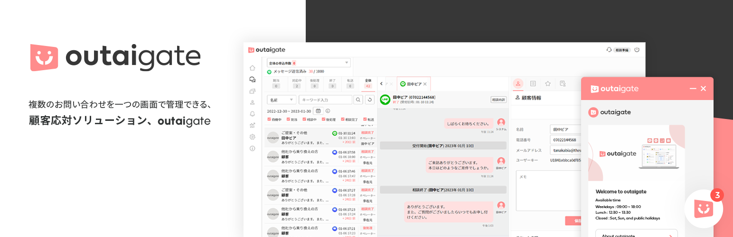The width and height of the screenshot is (733, 237).
Task: Expand the 全体の申込件数 dropdown
Action: (x=309, y=63)
